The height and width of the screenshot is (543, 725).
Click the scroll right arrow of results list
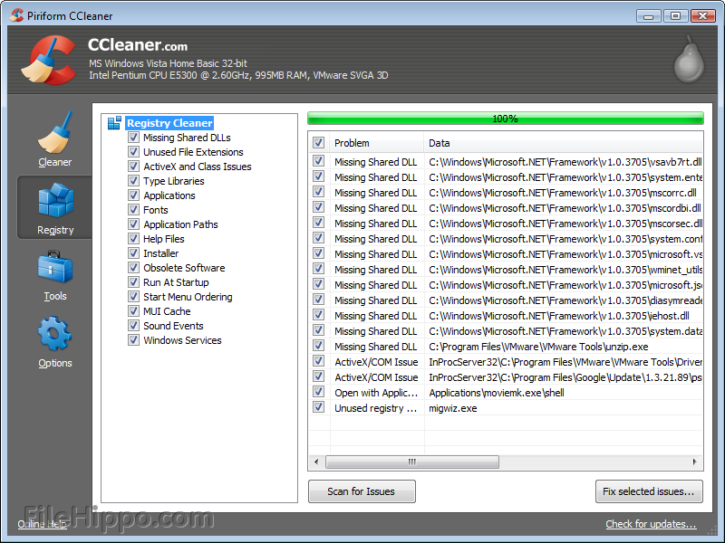[x=694, y=462]
